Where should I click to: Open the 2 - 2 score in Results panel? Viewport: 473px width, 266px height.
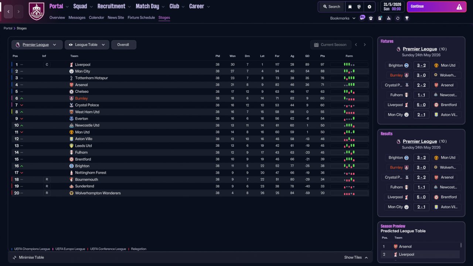click(421, 177)
